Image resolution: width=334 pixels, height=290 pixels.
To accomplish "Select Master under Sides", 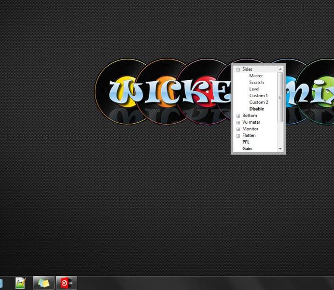I will [256, 76].
